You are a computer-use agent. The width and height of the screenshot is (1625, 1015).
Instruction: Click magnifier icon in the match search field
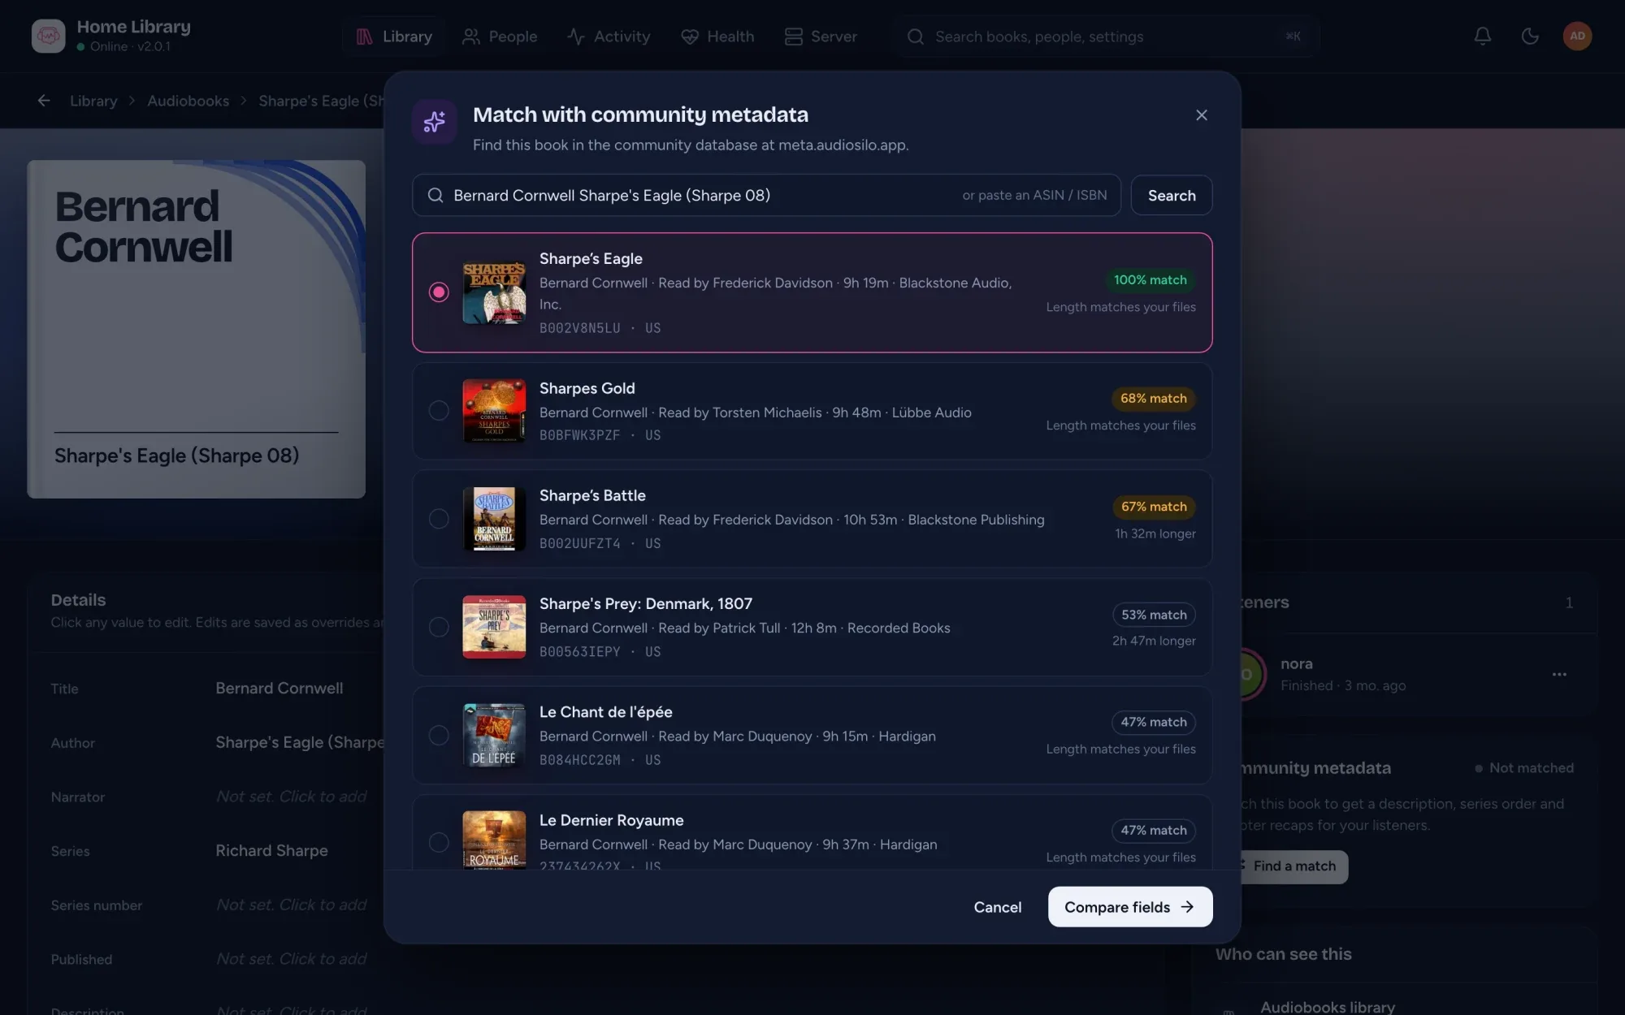tap(435, 195)
